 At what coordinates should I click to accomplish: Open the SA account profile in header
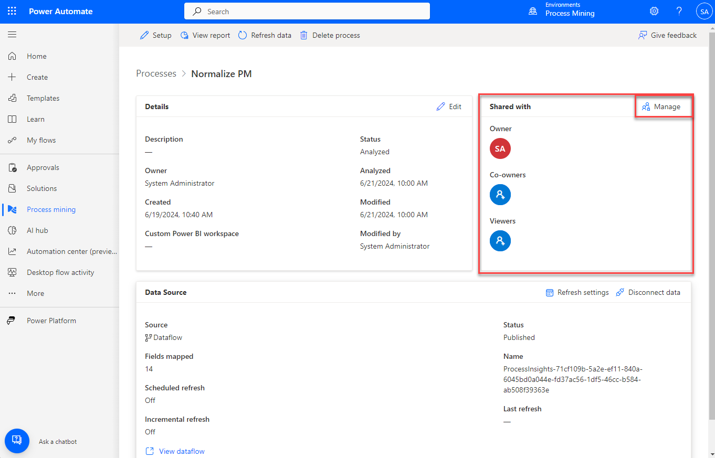[704, 11]
